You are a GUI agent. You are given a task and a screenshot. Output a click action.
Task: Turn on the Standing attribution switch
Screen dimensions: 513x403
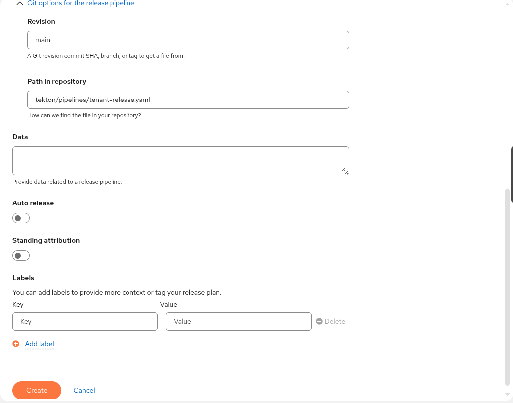point(21,255)
